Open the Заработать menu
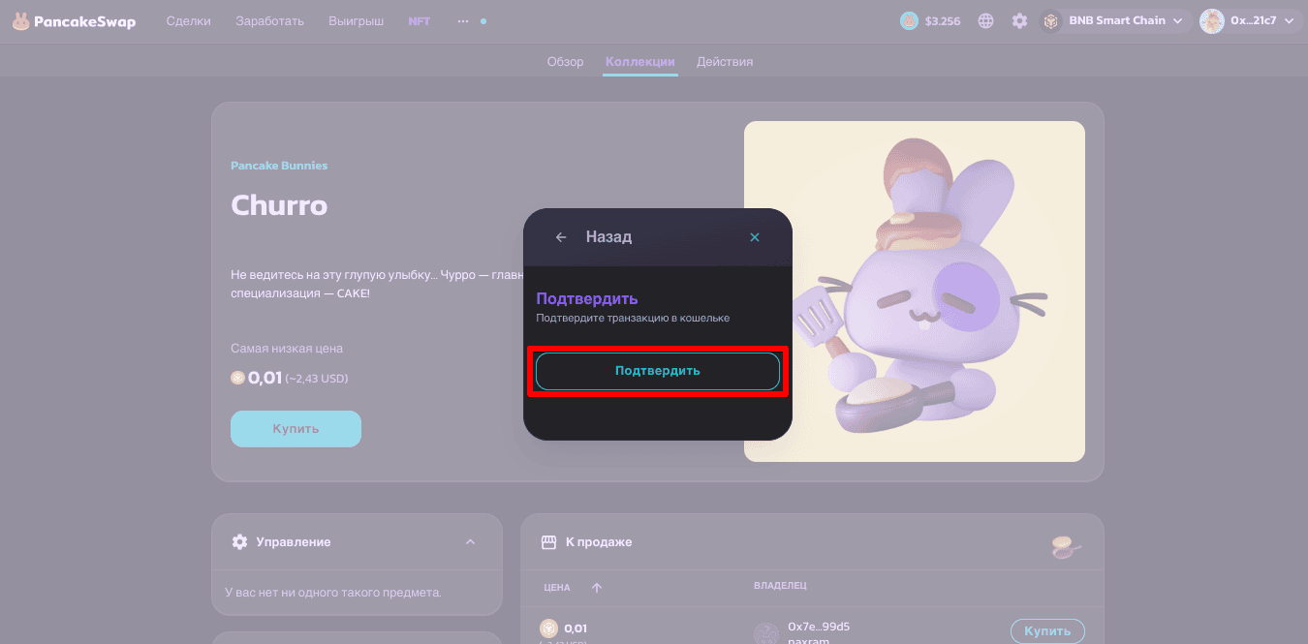This screenshot has height=644, width=1308. pos(269,20)
